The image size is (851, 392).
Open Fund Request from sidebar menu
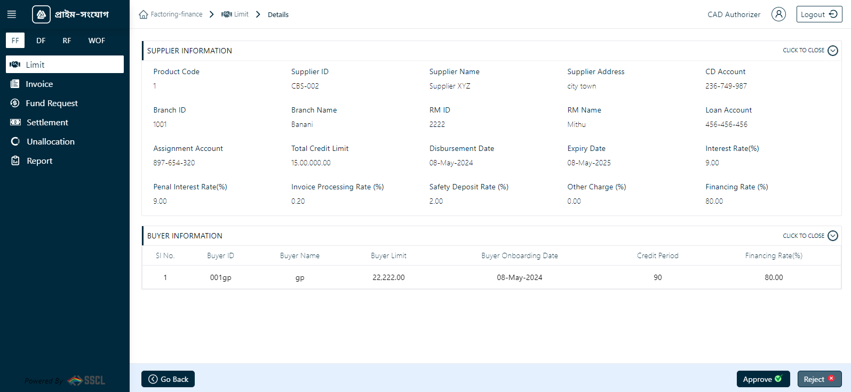[x=65, y=103]
